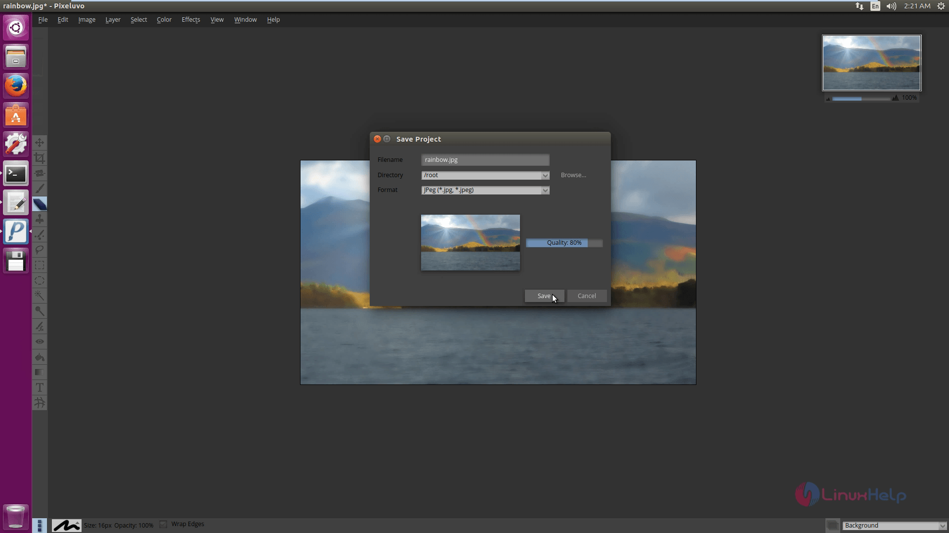Open the Directory dropdown list
The height and width of the screenshot is (533, 949).
pyautogui.click(x=545, y=174)
